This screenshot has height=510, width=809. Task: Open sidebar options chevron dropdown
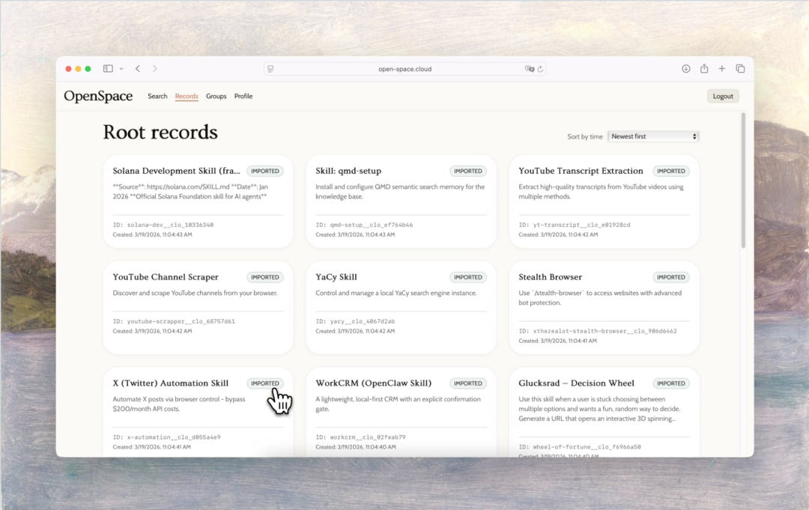coord(121,69)
